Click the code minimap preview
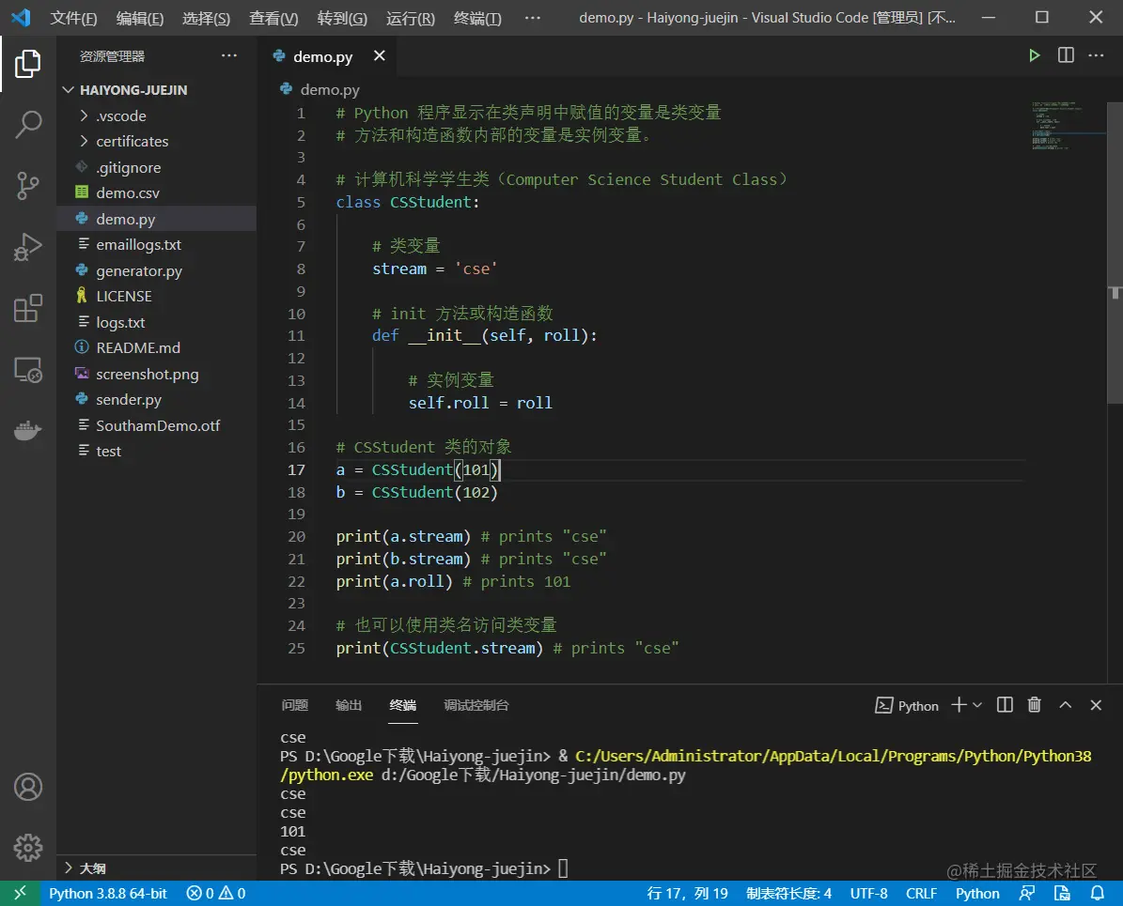The height and width of the screenshot is (906, 1123). tap(1068, 125)
